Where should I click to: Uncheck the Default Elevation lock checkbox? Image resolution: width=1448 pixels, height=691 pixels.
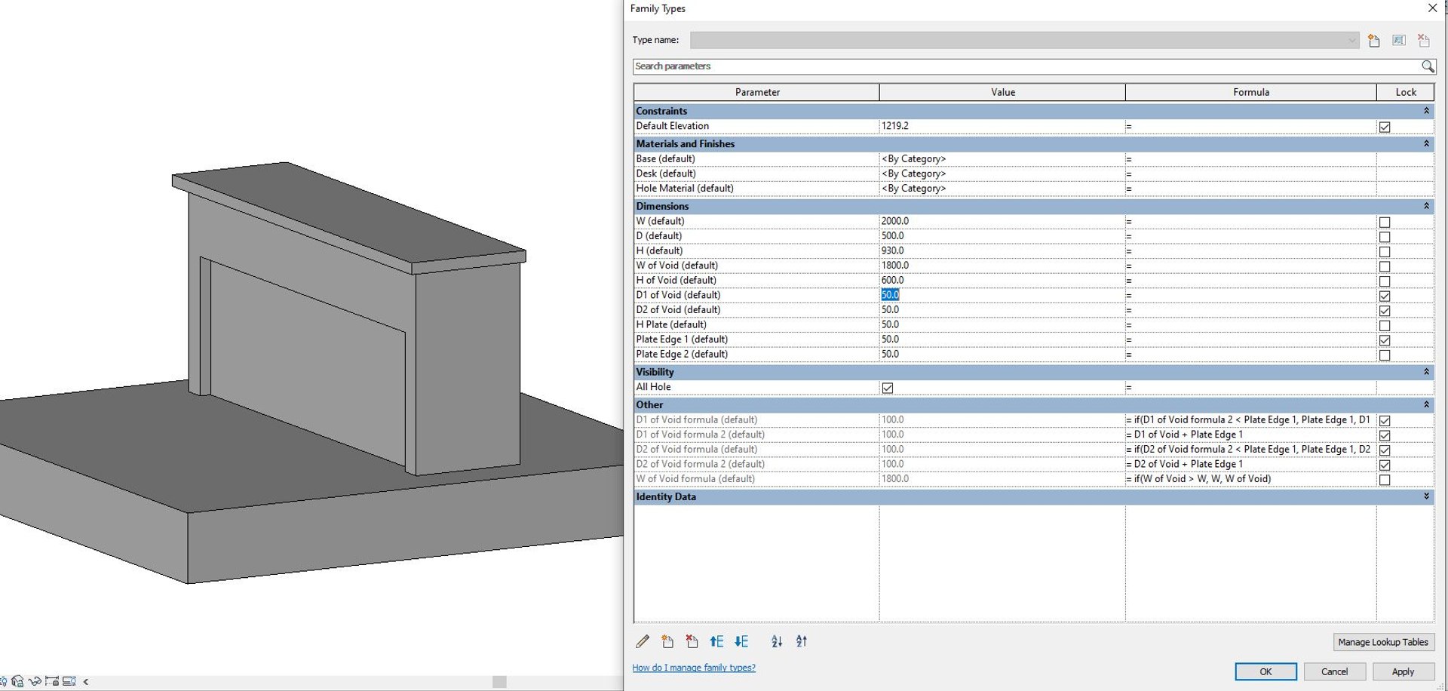pos(1385,127)
